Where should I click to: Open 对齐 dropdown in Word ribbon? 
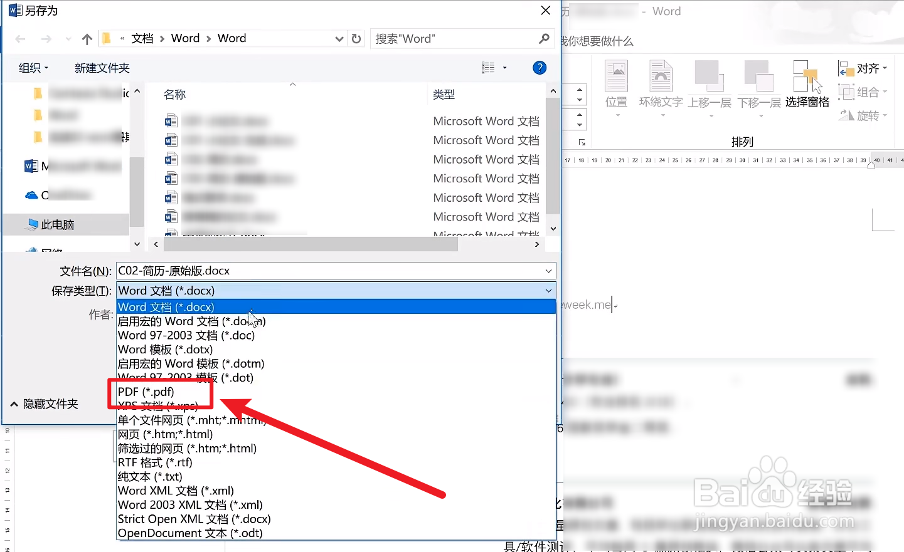tap(863, 68)
